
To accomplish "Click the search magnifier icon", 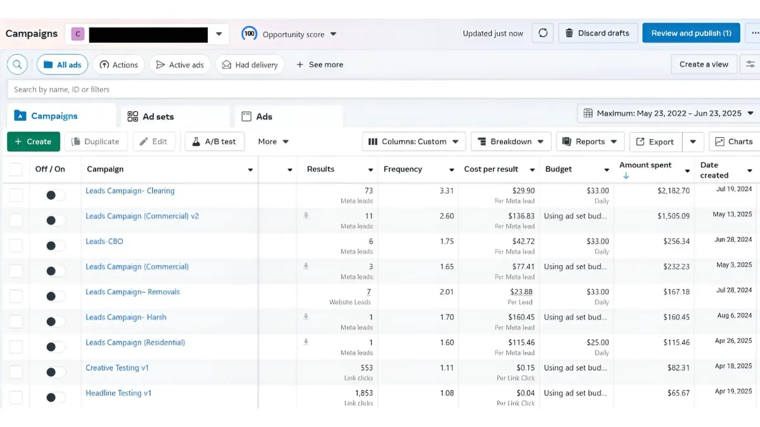I will tap(17, 65).
